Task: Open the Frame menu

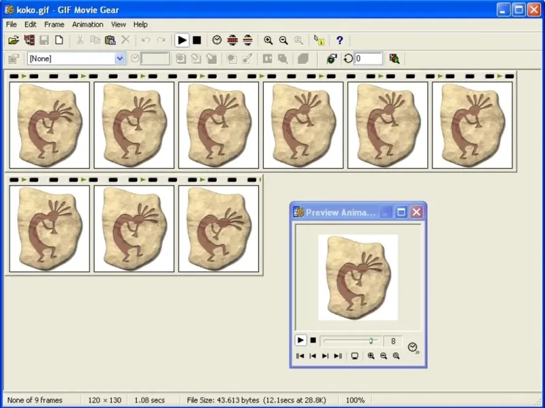Action: click(x=54, y=24)
